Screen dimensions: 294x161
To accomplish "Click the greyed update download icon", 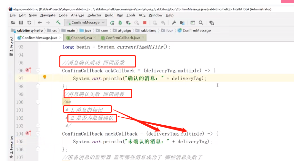I will (x=163, y=23).
